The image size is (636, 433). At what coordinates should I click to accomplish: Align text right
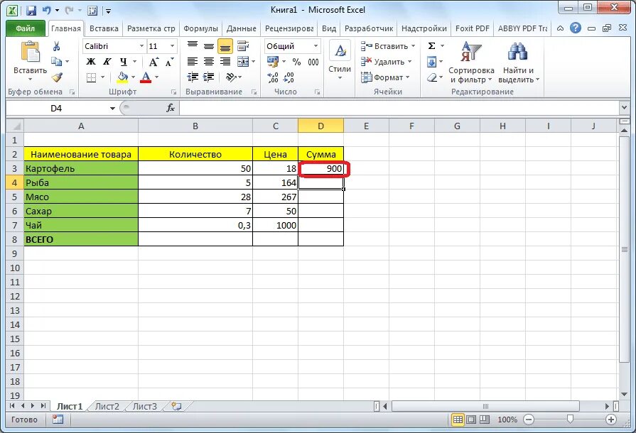225,62
